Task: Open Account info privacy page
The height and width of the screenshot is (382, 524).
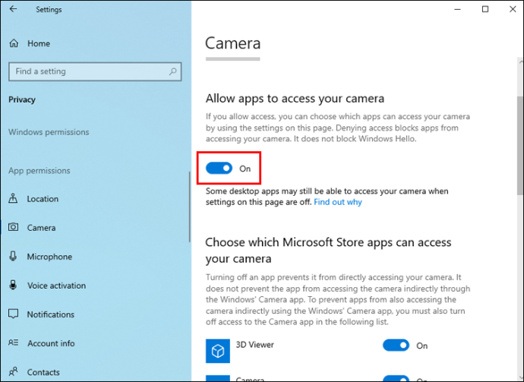Action: coord(95,343)
